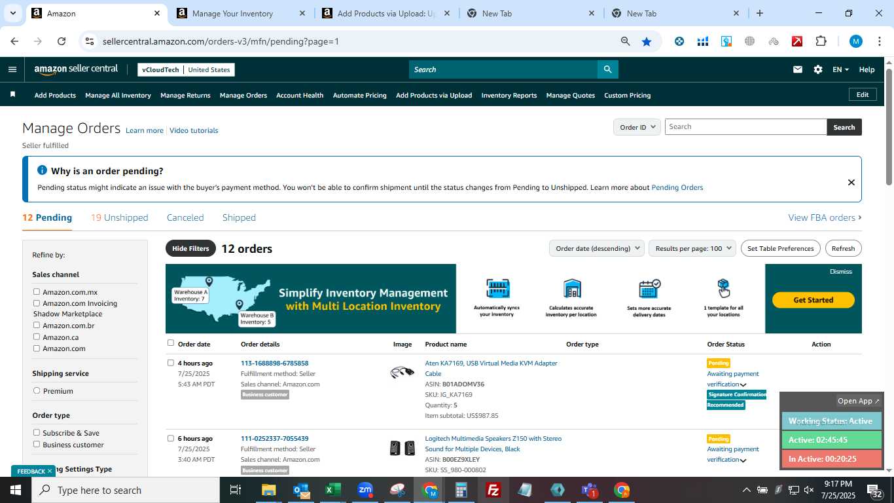Click the browser back arrow

pos(14,41)
